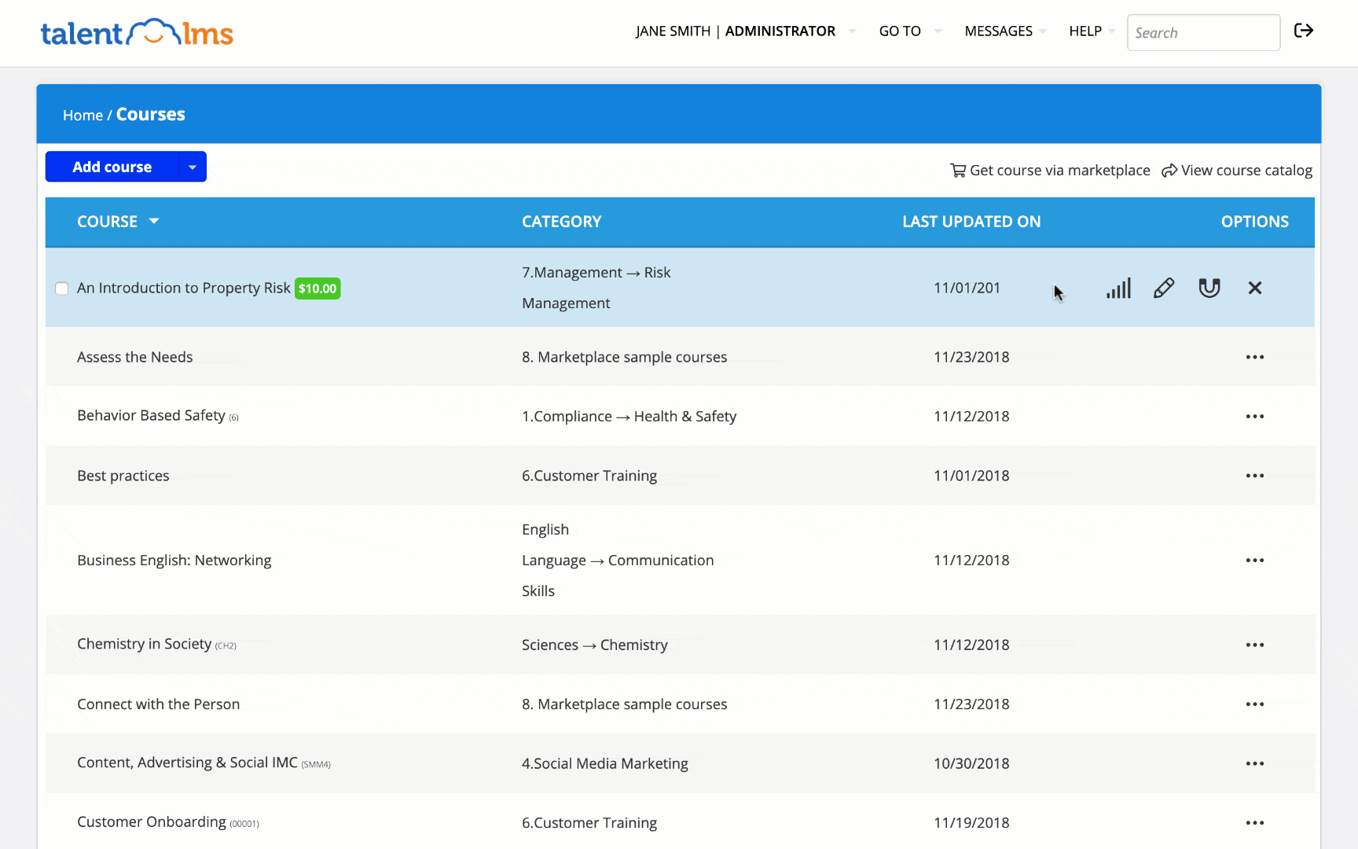Image resolution: width=1358 pixels, height=849 pixels.
Task: Click the Search input field
Action: coord(1203,32)
